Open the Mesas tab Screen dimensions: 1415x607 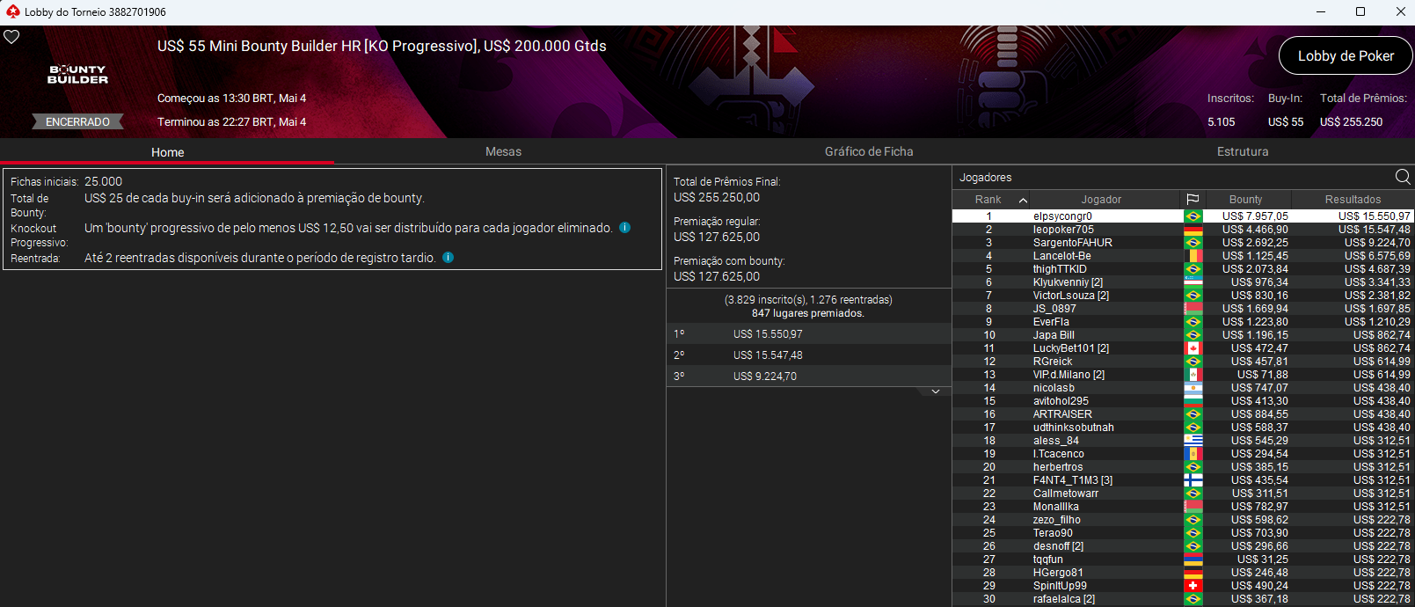click(x=503, y=151)
